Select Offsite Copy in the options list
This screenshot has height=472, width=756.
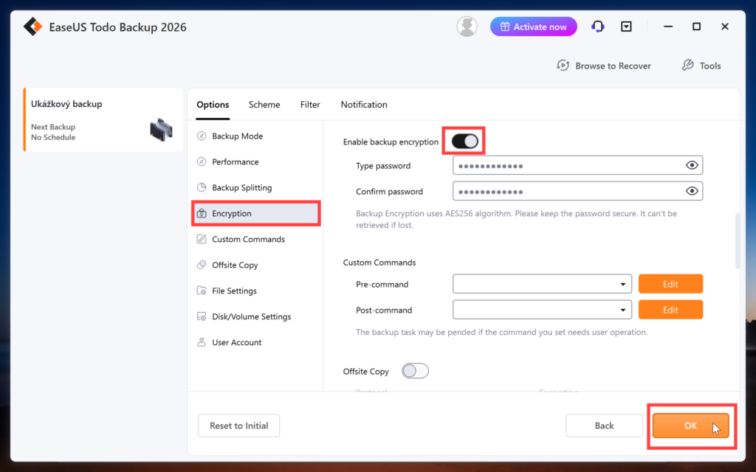coord(256,265)
